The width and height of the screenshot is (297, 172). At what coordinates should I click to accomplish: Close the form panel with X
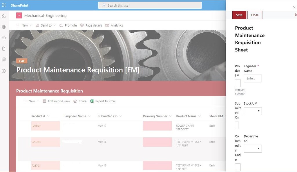(294, 7)
